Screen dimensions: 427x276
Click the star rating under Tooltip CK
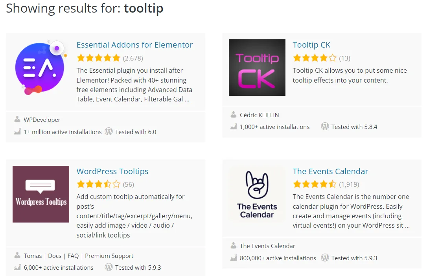pyautogui.click(x=315, y=58)
